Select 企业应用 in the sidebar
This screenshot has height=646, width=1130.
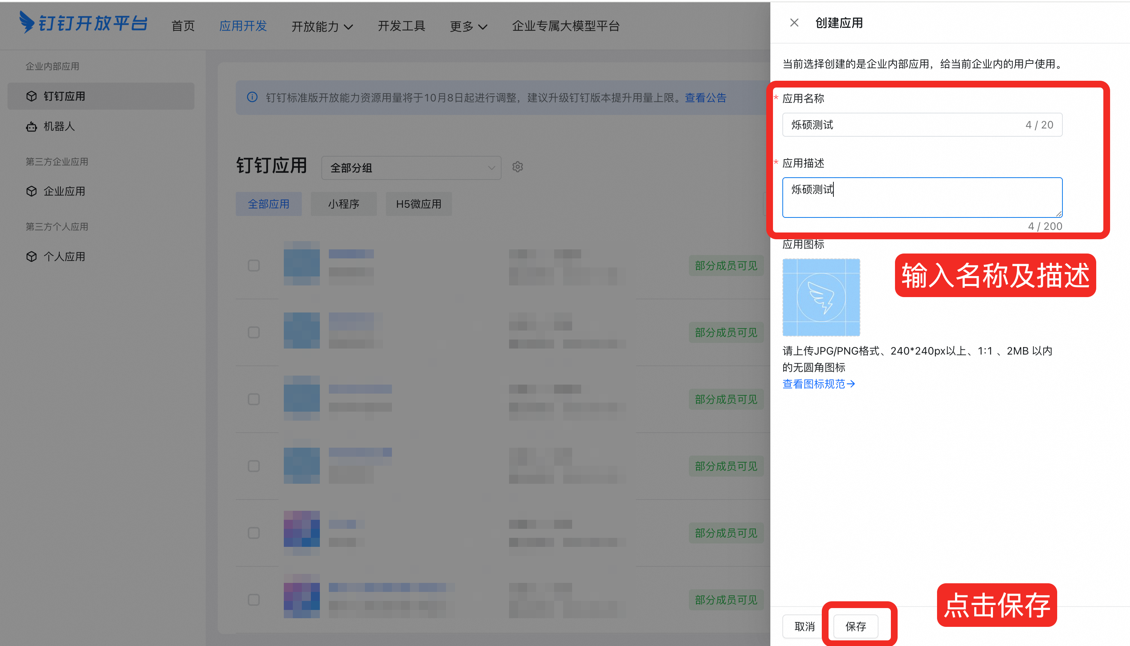101,191
